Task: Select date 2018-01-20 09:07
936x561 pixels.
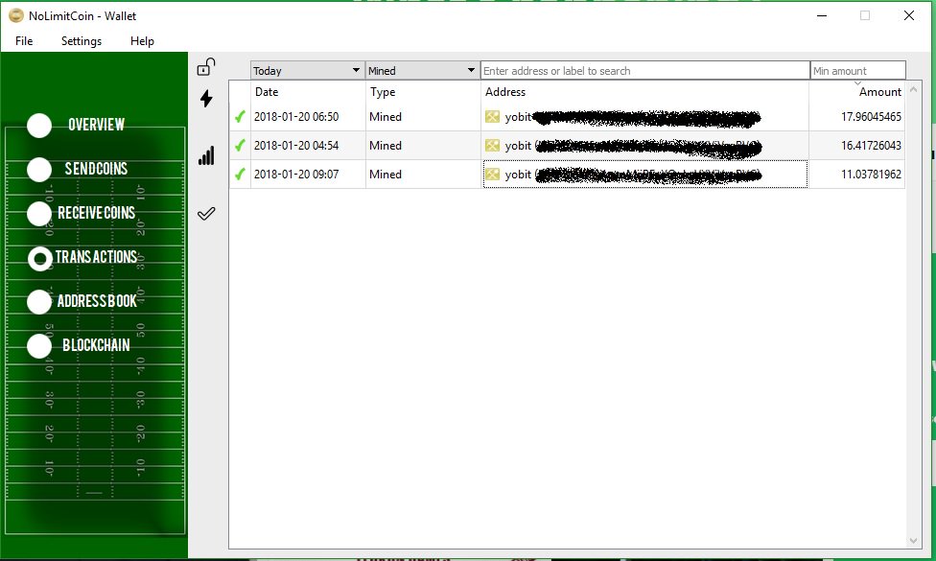Action: tap(296, 175)
